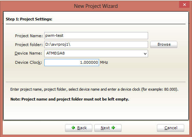Expand the Device Name dropdown arrow

coord(145,54)
